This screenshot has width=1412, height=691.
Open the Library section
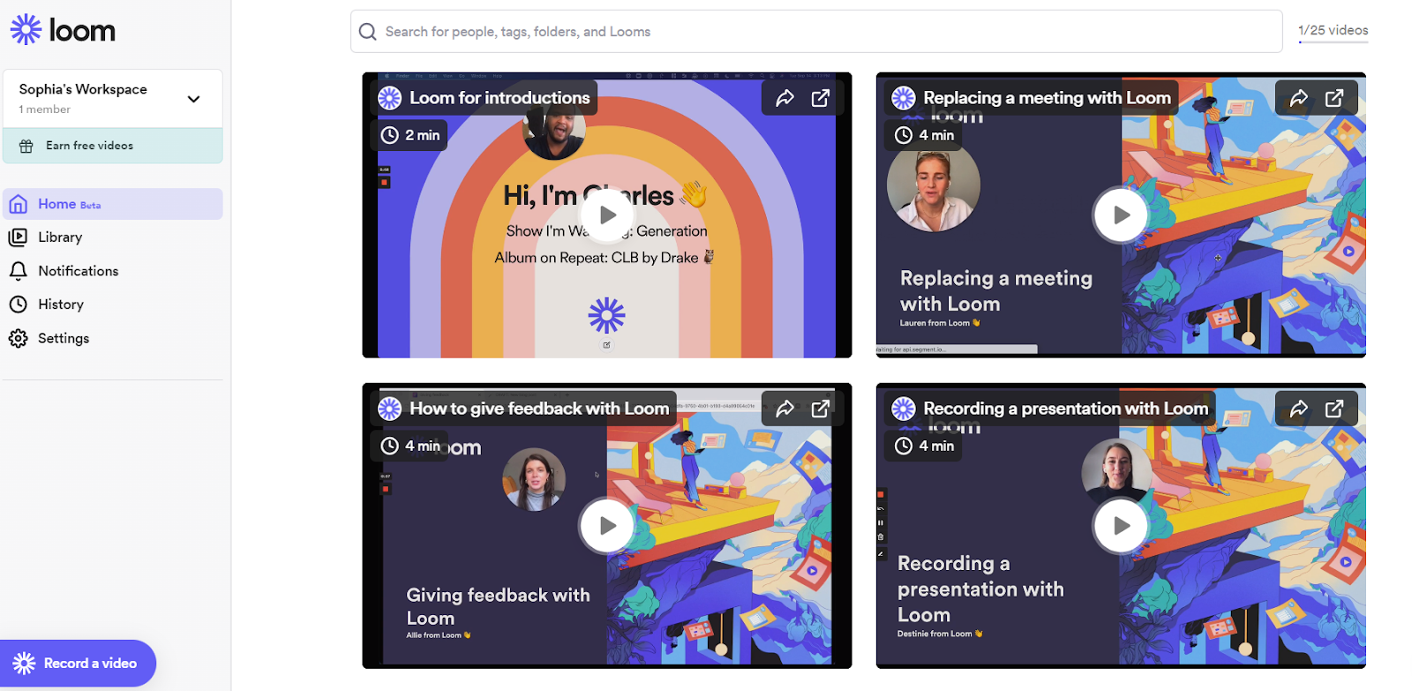click(60, 237)
